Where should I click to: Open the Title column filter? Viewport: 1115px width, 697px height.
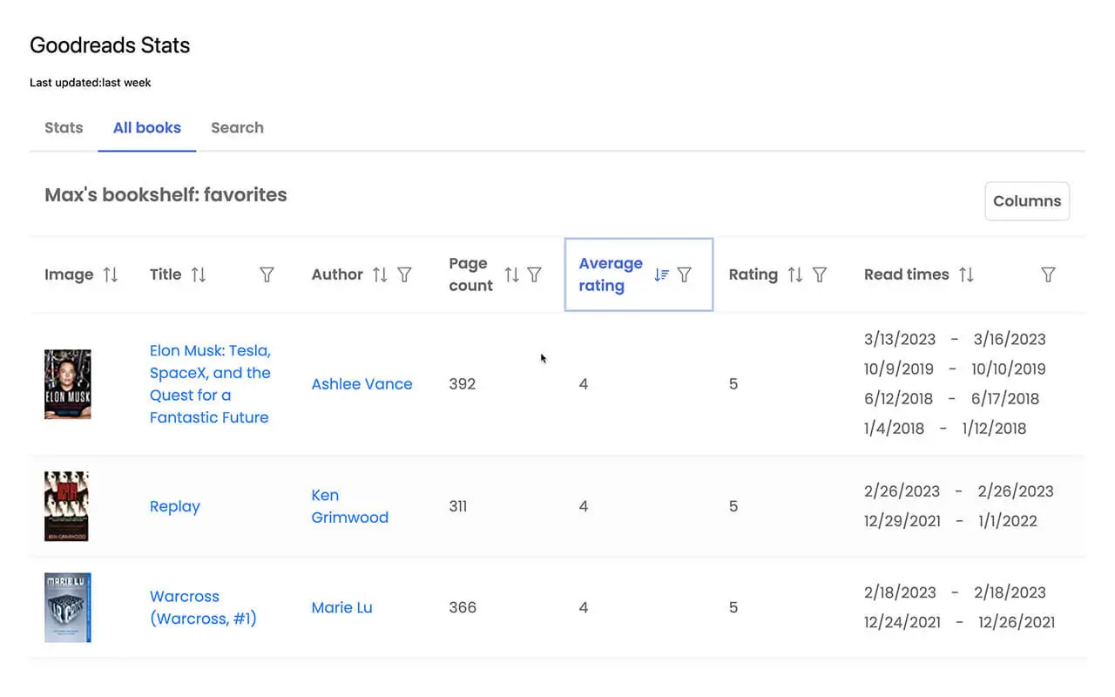(x=267, y=275)
